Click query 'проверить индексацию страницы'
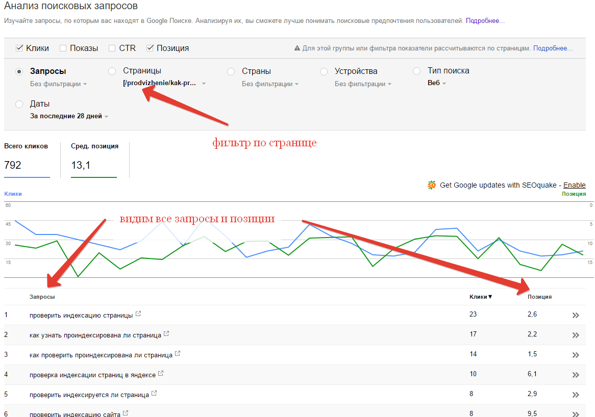This screenshot has height=417, width=595. coord(81,316)
